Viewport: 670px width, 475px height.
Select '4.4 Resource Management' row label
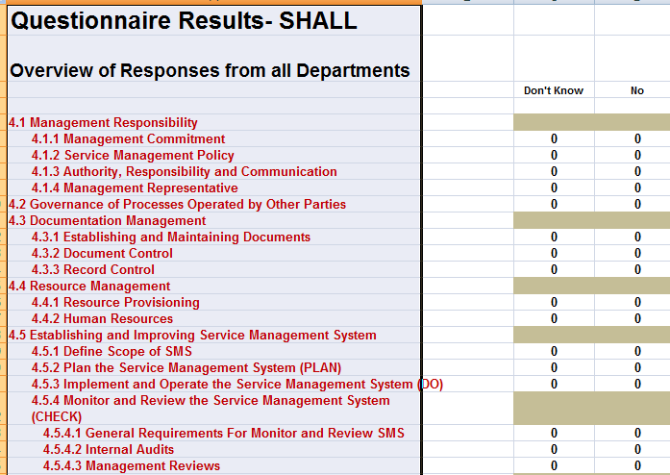(x=89, y=286)
